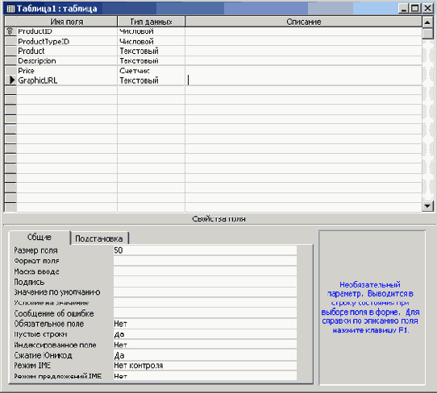Select the Price field name cell
The image size is (437, 393).
point(67,70)
